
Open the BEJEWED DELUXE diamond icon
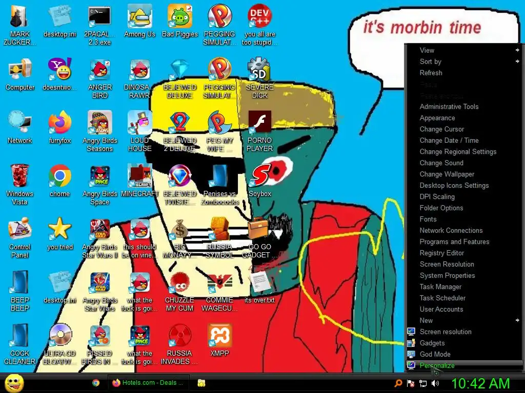180,78
